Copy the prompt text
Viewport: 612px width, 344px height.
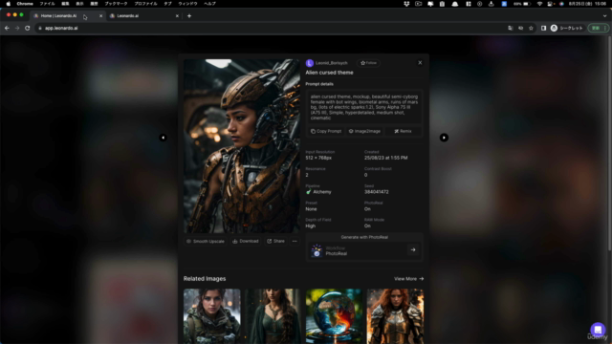(x=326, y=132)
